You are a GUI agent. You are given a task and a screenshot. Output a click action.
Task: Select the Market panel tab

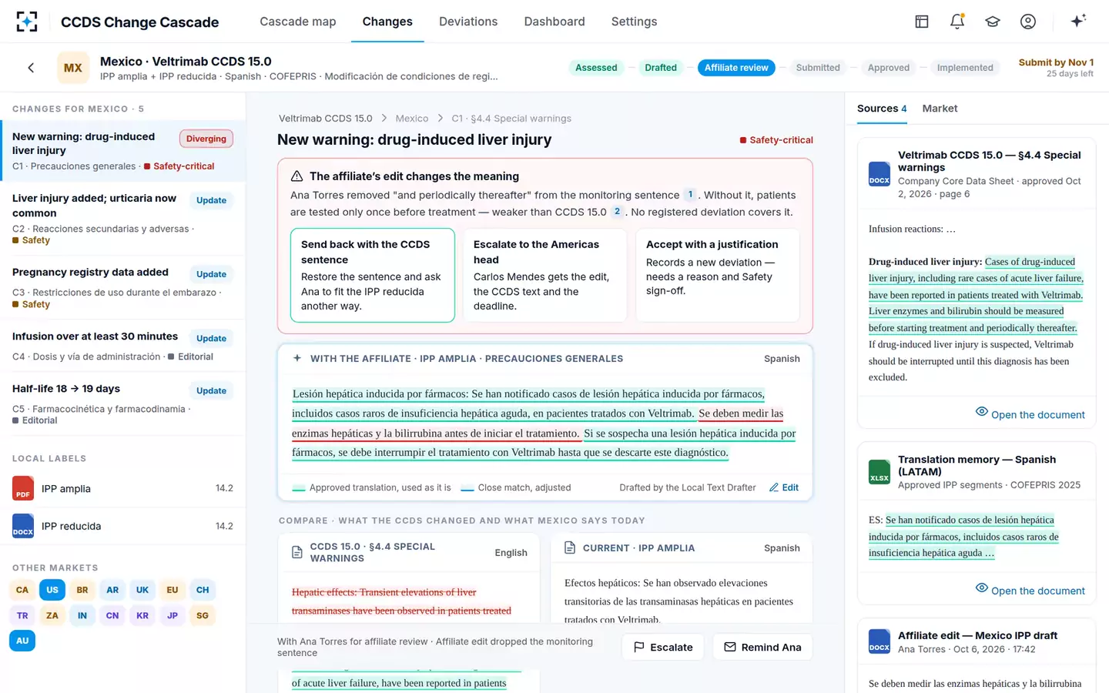click(940, 109)
